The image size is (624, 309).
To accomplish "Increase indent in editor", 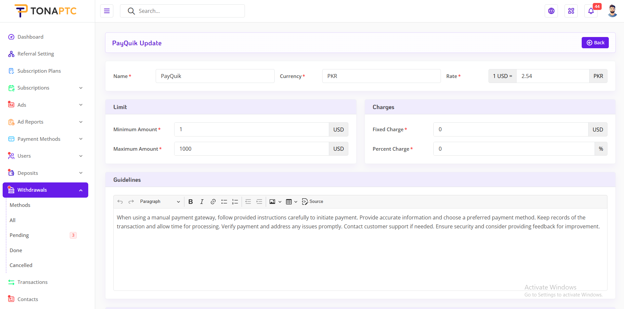I will 259,202.
